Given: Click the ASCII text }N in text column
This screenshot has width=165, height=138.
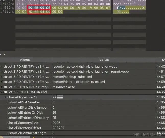Looking at the screenshot, I should coord(119,12).
